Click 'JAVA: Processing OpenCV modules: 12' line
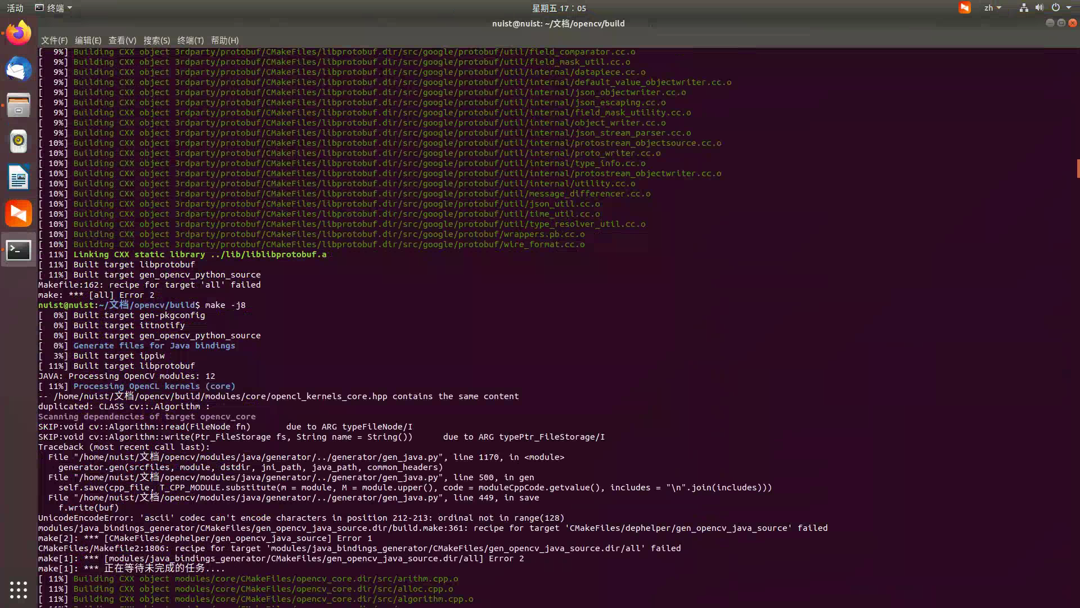The image size is (1080, 608). [127, 376]
